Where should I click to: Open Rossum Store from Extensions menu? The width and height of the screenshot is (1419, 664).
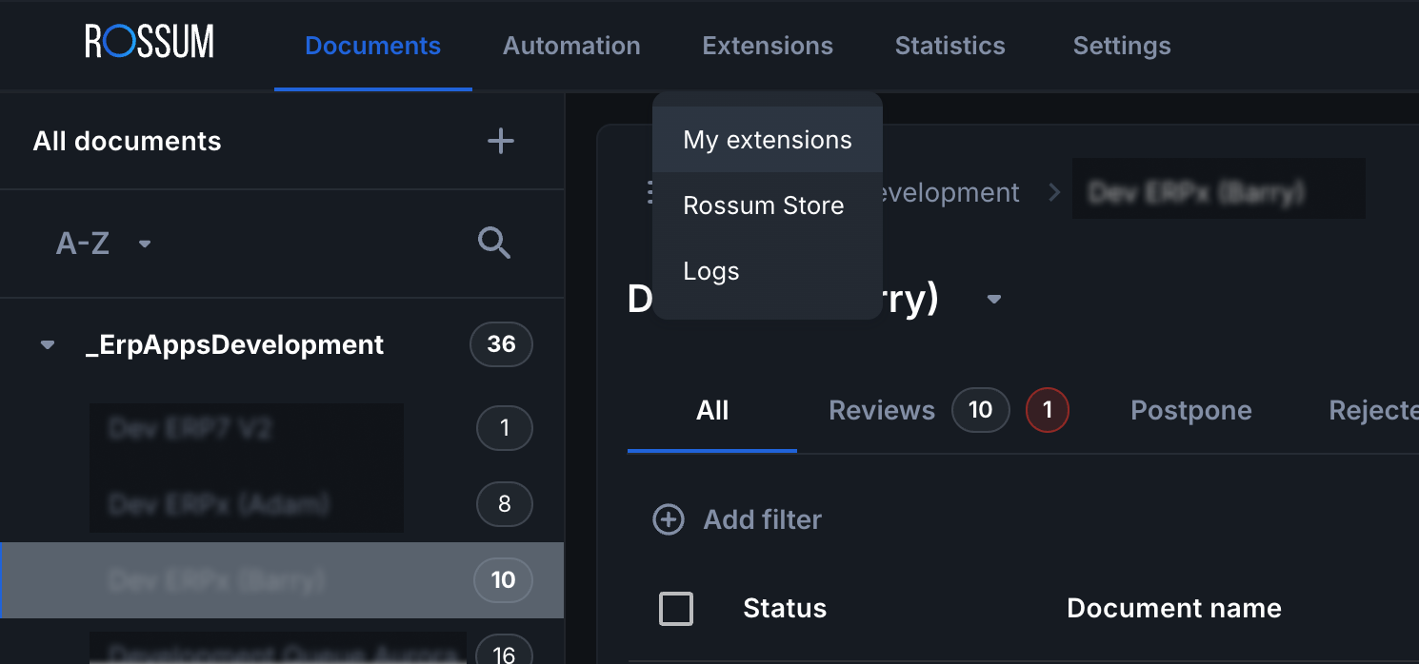764,205
